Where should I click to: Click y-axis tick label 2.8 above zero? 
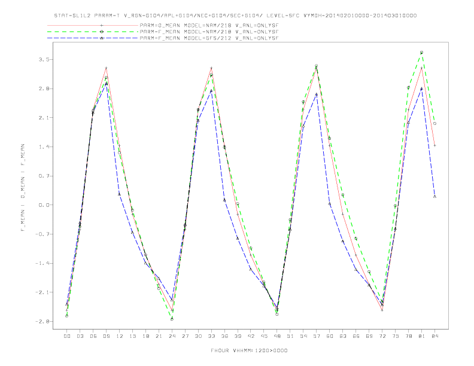pyautogui.click(x=44, y=89)
